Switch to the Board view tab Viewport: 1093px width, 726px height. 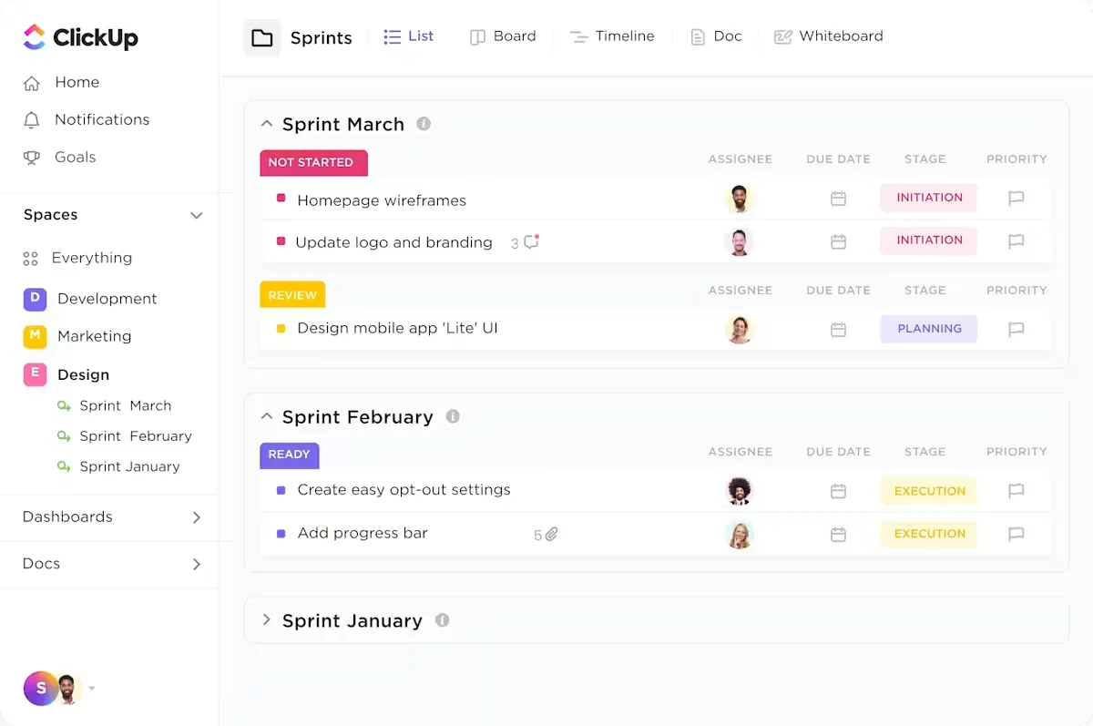click(x=503, y=36)
